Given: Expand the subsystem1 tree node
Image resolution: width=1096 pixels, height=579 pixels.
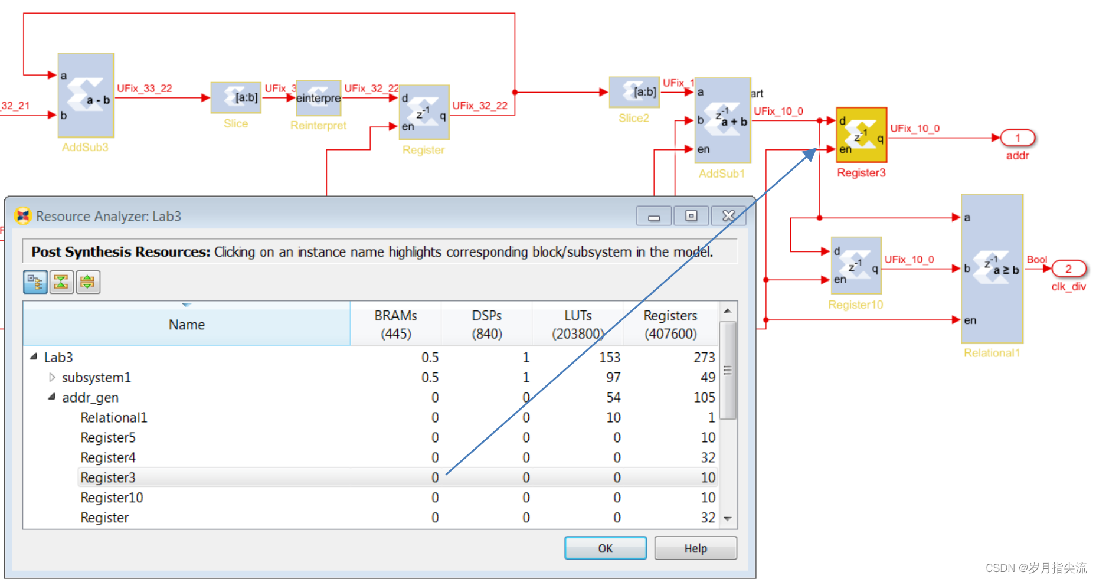Looking at the screenshot, I should pos(52,377).
